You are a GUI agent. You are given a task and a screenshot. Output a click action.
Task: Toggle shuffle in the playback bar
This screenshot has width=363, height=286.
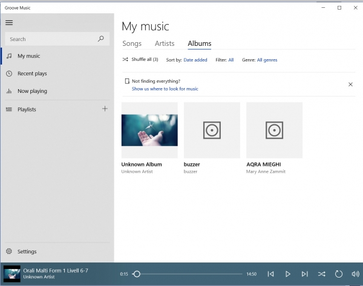click(x=322, y=274)
